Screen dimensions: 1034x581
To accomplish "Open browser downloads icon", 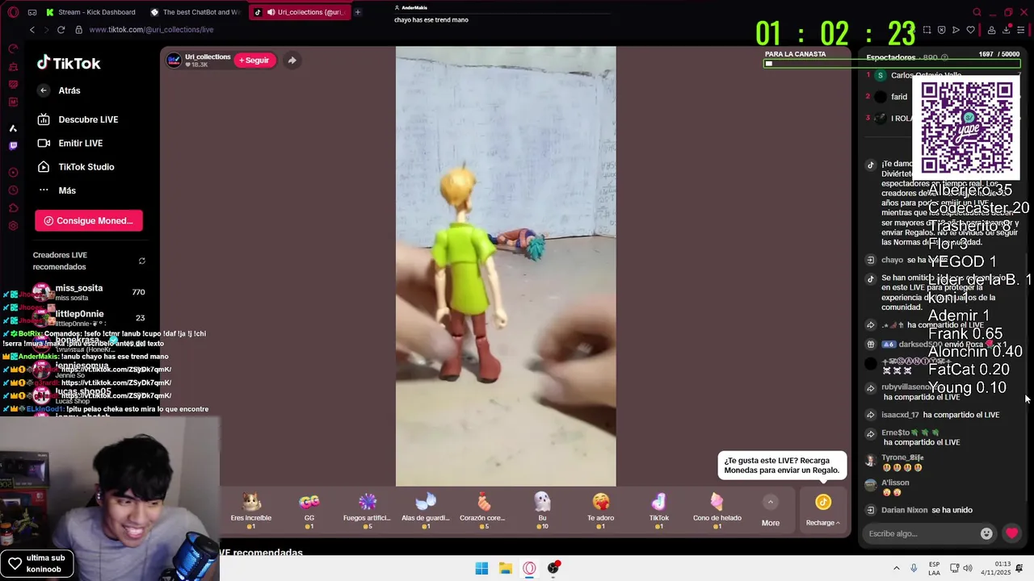I will (x=1006, y=30).
